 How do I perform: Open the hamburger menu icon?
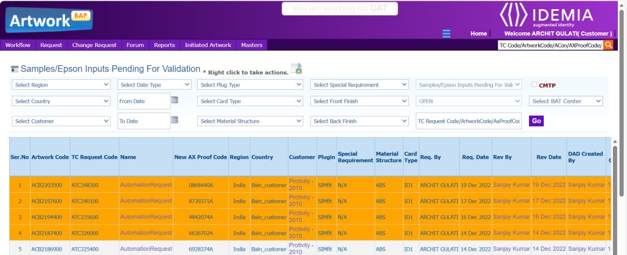tap(446, 34)
